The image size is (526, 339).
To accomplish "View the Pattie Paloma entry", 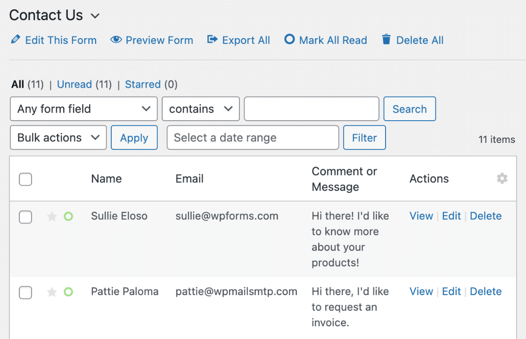I will pyautogui.click(x=421, y=291).
